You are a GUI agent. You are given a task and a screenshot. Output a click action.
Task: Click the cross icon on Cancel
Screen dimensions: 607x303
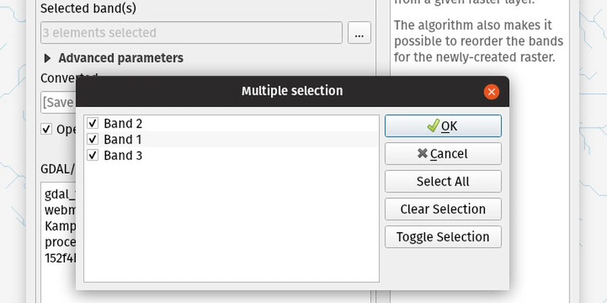coord(422,153)
